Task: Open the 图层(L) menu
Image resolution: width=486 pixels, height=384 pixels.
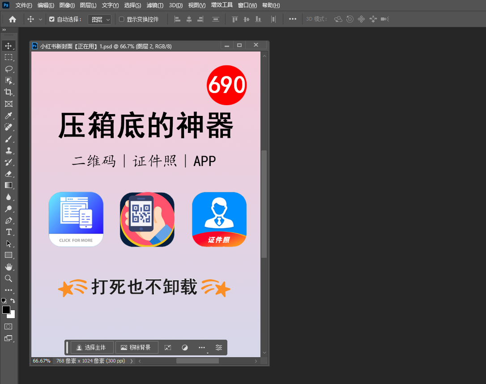Action: pyautogui.click(x=88, y=5)
